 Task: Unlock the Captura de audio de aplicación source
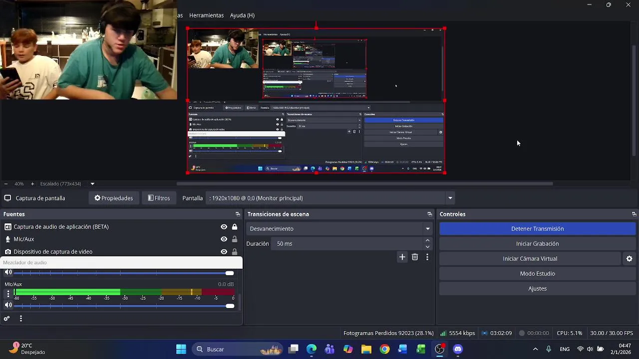point(235,227)
